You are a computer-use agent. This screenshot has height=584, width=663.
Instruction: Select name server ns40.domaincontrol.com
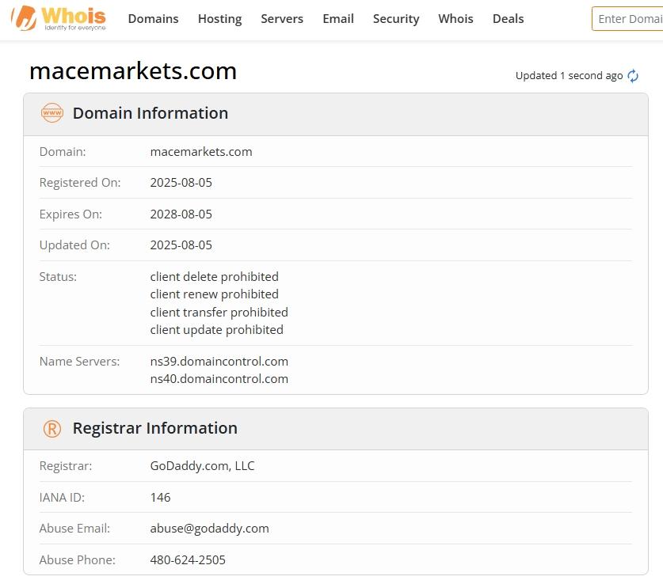click(x=219, y=379)
